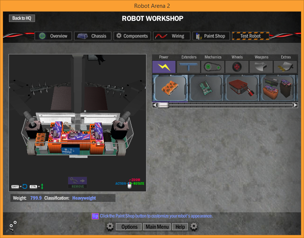Open the Extras category plate icon

pyautogui.click(x=285, y=67)
